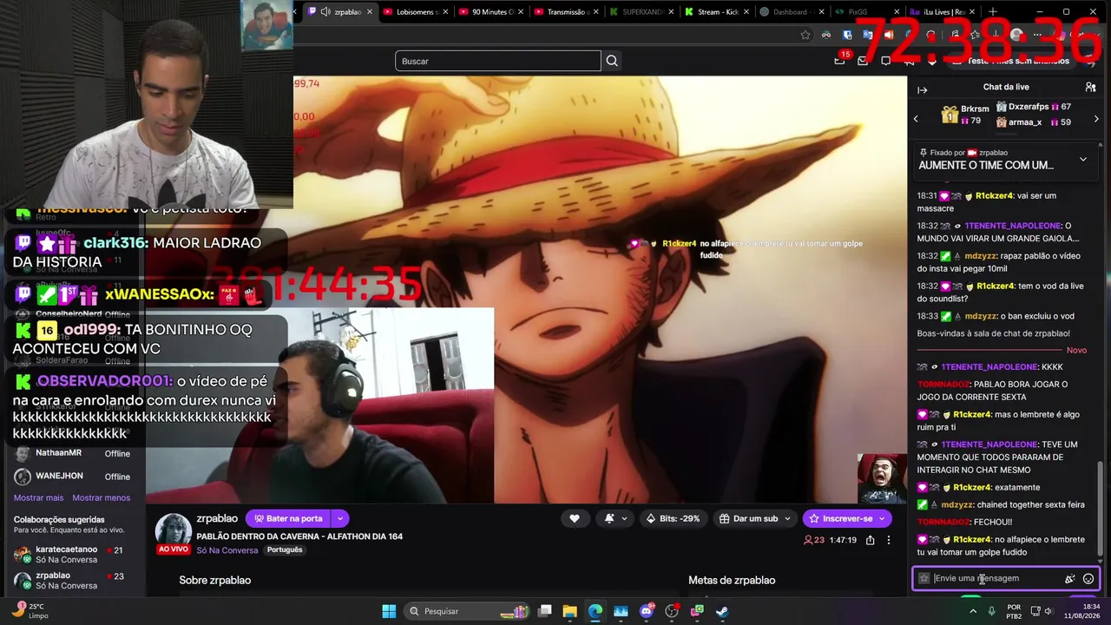
Task: Click the Task View taskbar icon
Action: tap(544, 611)
